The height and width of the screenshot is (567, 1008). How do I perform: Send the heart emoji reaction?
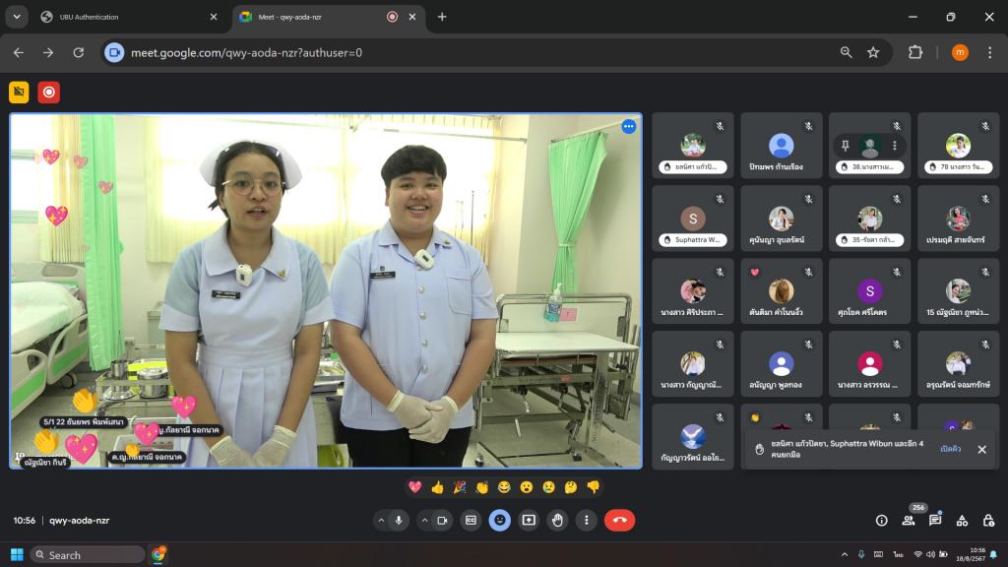(x=414, y=487)
